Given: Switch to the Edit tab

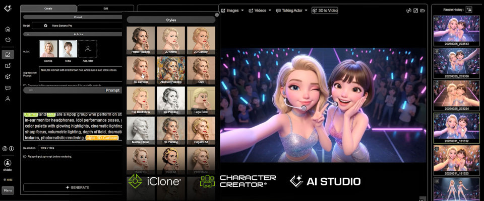Looking at the screenshot, I should click(105, 9).
